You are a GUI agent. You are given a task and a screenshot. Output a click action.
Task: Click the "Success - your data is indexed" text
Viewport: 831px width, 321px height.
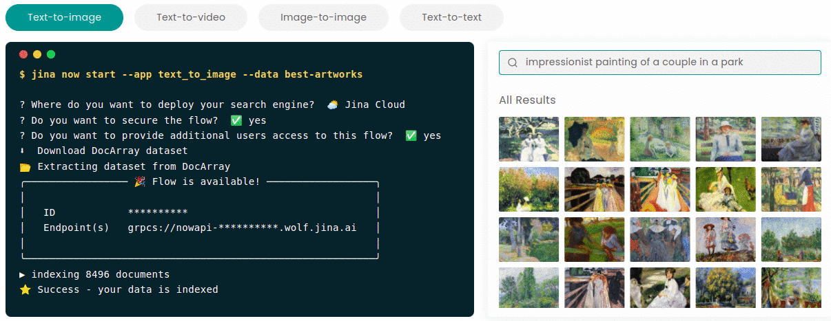pos(127,289)
